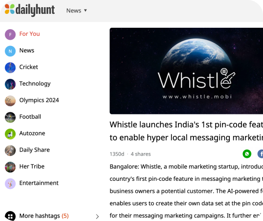Select the For You hashtag link
The image size is (263, 221).
tap(30, 34)
